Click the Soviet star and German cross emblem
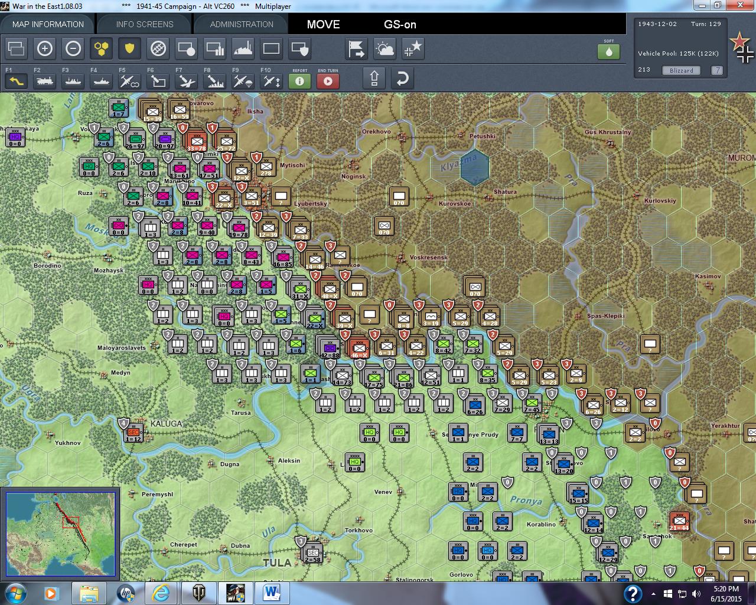 (742, 47)
